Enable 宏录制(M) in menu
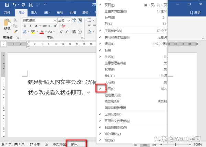 [132, 101]
